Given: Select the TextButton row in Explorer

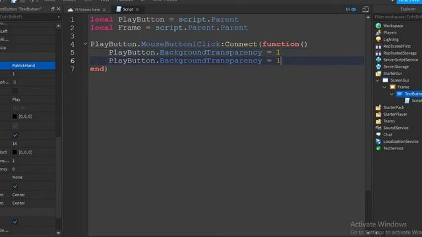Looking at the screenshot, I should (409, 93).
